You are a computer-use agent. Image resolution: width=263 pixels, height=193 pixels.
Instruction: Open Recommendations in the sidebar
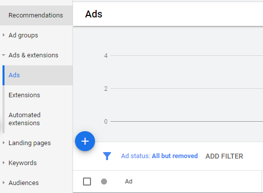35,15
